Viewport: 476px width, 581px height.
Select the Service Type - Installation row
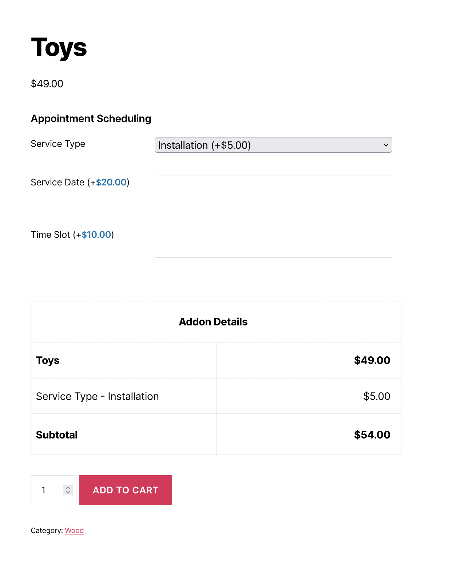tap(98, 396)
